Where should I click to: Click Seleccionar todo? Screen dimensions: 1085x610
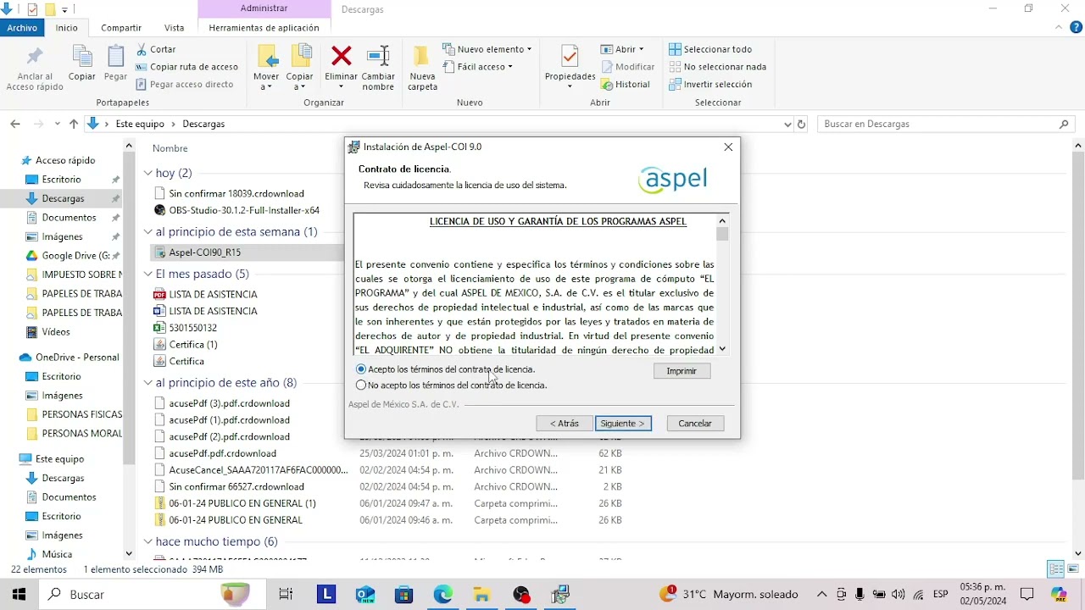click(x=710, y=49)
